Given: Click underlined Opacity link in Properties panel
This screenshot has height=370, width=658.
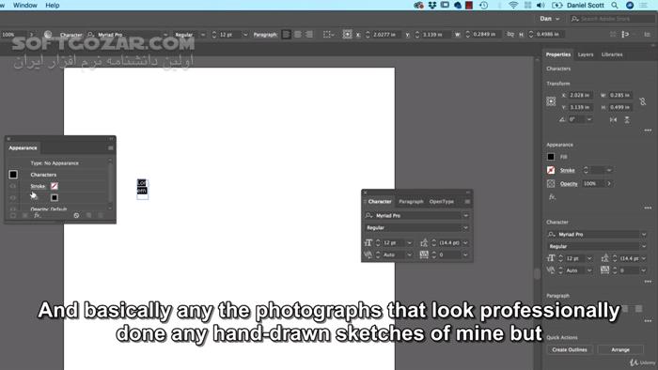Looking at the screenshot, I should coord(569,183).
